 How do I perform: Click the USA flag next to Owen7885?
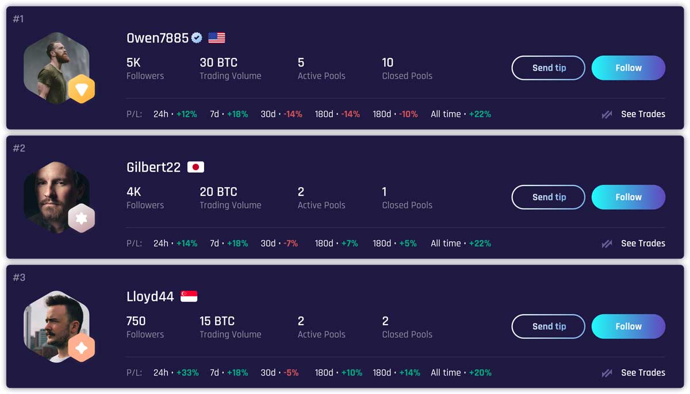tap(217, 38)
